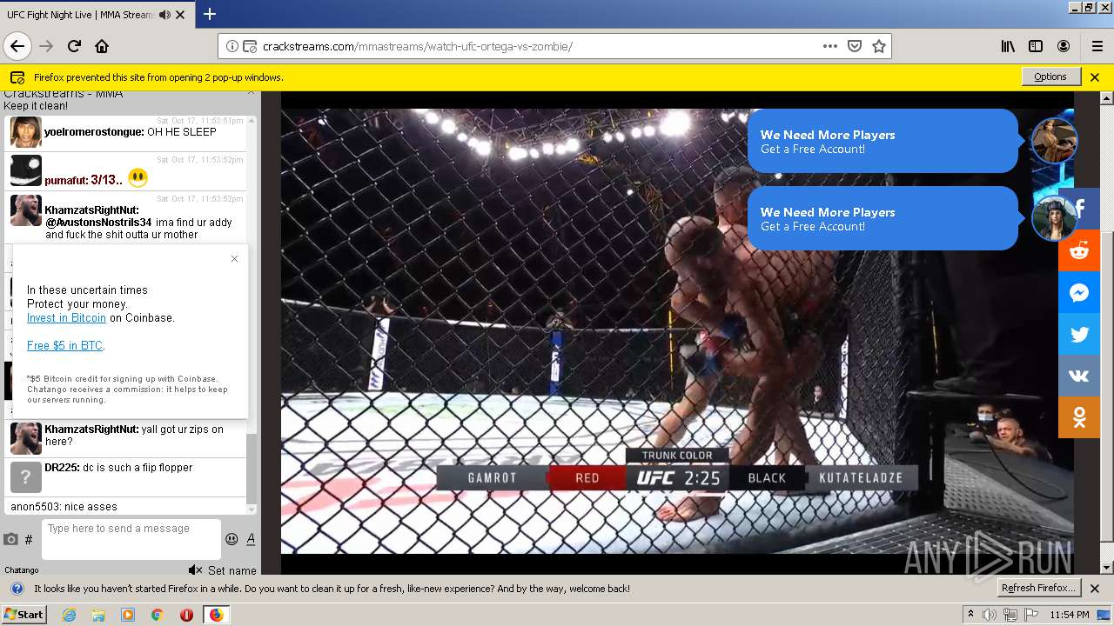Click the 11:54 PM taskbar clock

[1070, 615]
